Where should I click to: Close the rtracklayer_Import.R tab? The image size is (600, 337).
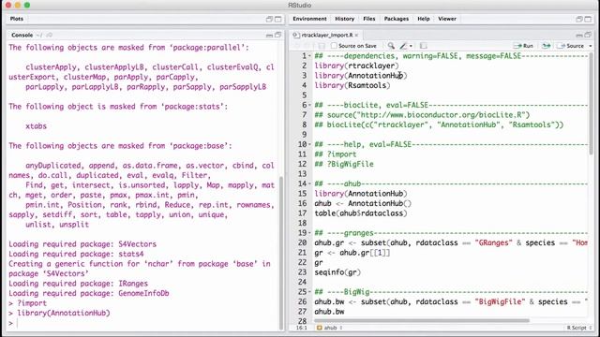tap(356, 36)
